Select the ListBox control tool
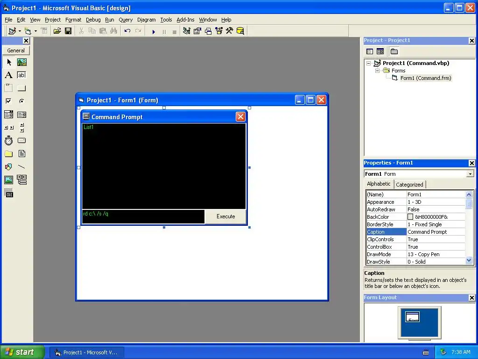This screenshot has height=359, width=478. (21, 115)
